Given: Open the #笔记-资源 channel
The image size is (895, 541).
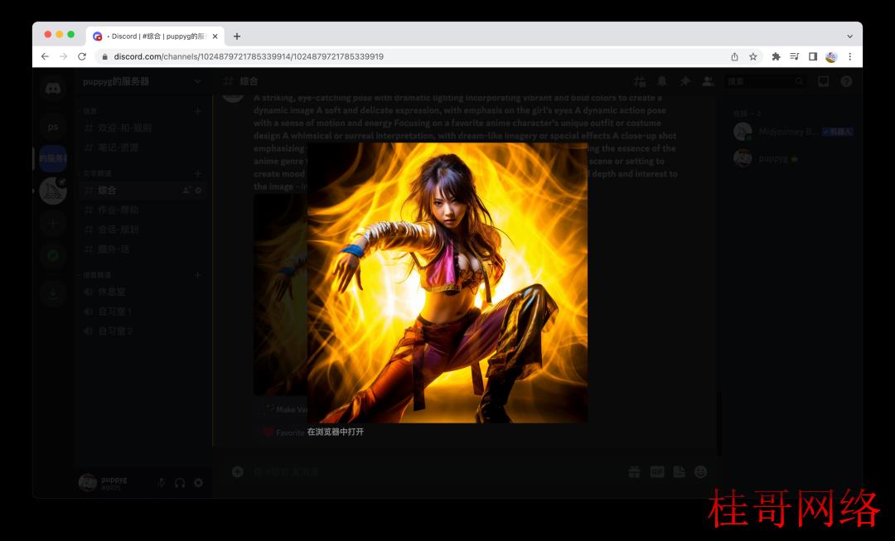Looking at the screenshot, I should pos(143,147).
